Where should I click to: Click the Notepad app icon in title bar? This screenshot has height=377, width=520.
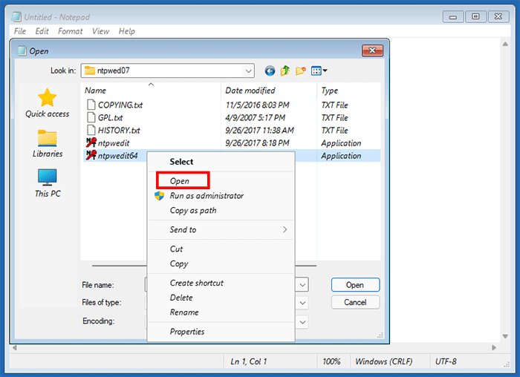coord(16,16)
